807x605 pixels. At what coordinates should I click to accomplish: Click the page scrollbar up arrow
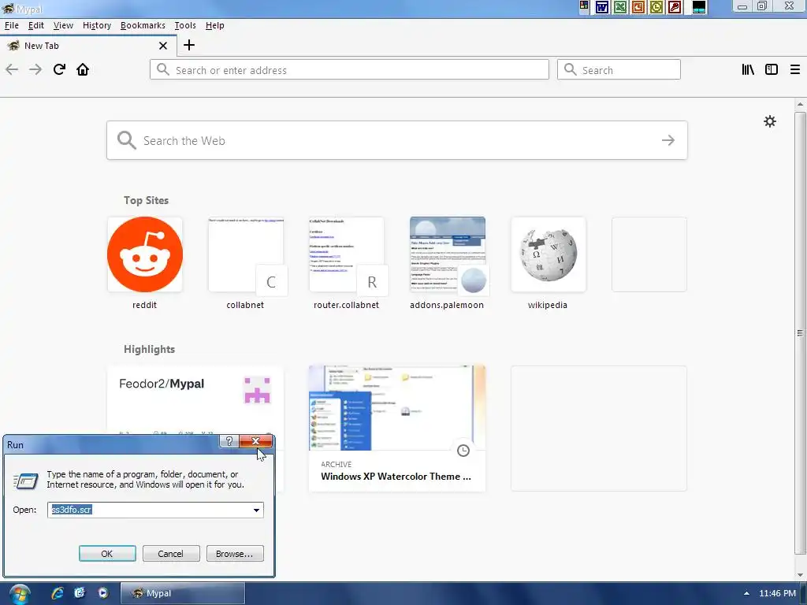click(800, 105)
